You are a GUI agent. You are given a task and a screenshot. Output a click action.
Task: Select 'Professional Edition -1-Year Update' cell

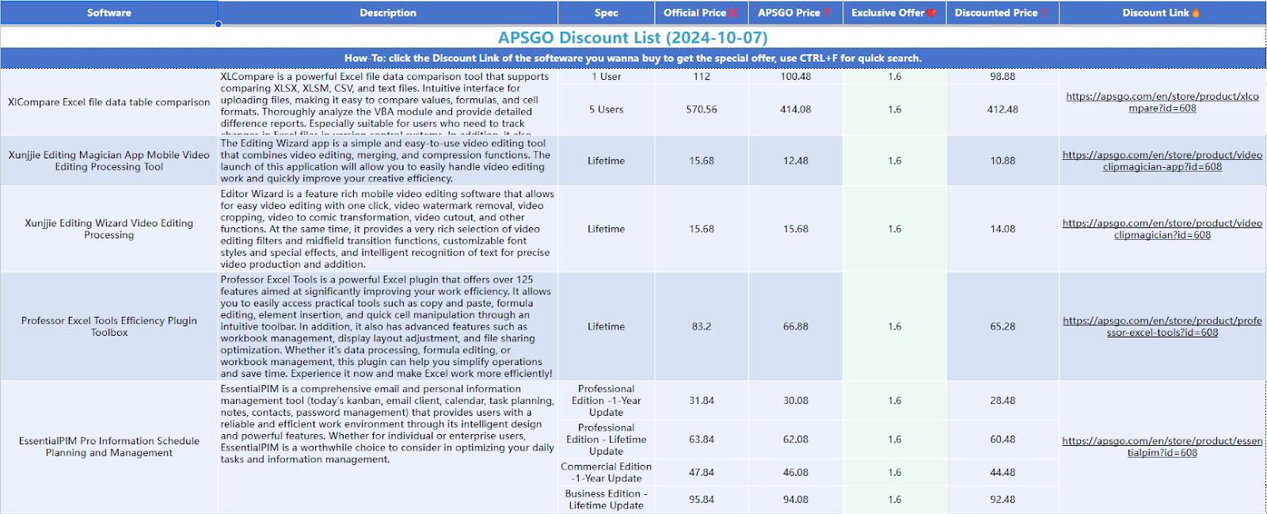[x=607, y=401]
